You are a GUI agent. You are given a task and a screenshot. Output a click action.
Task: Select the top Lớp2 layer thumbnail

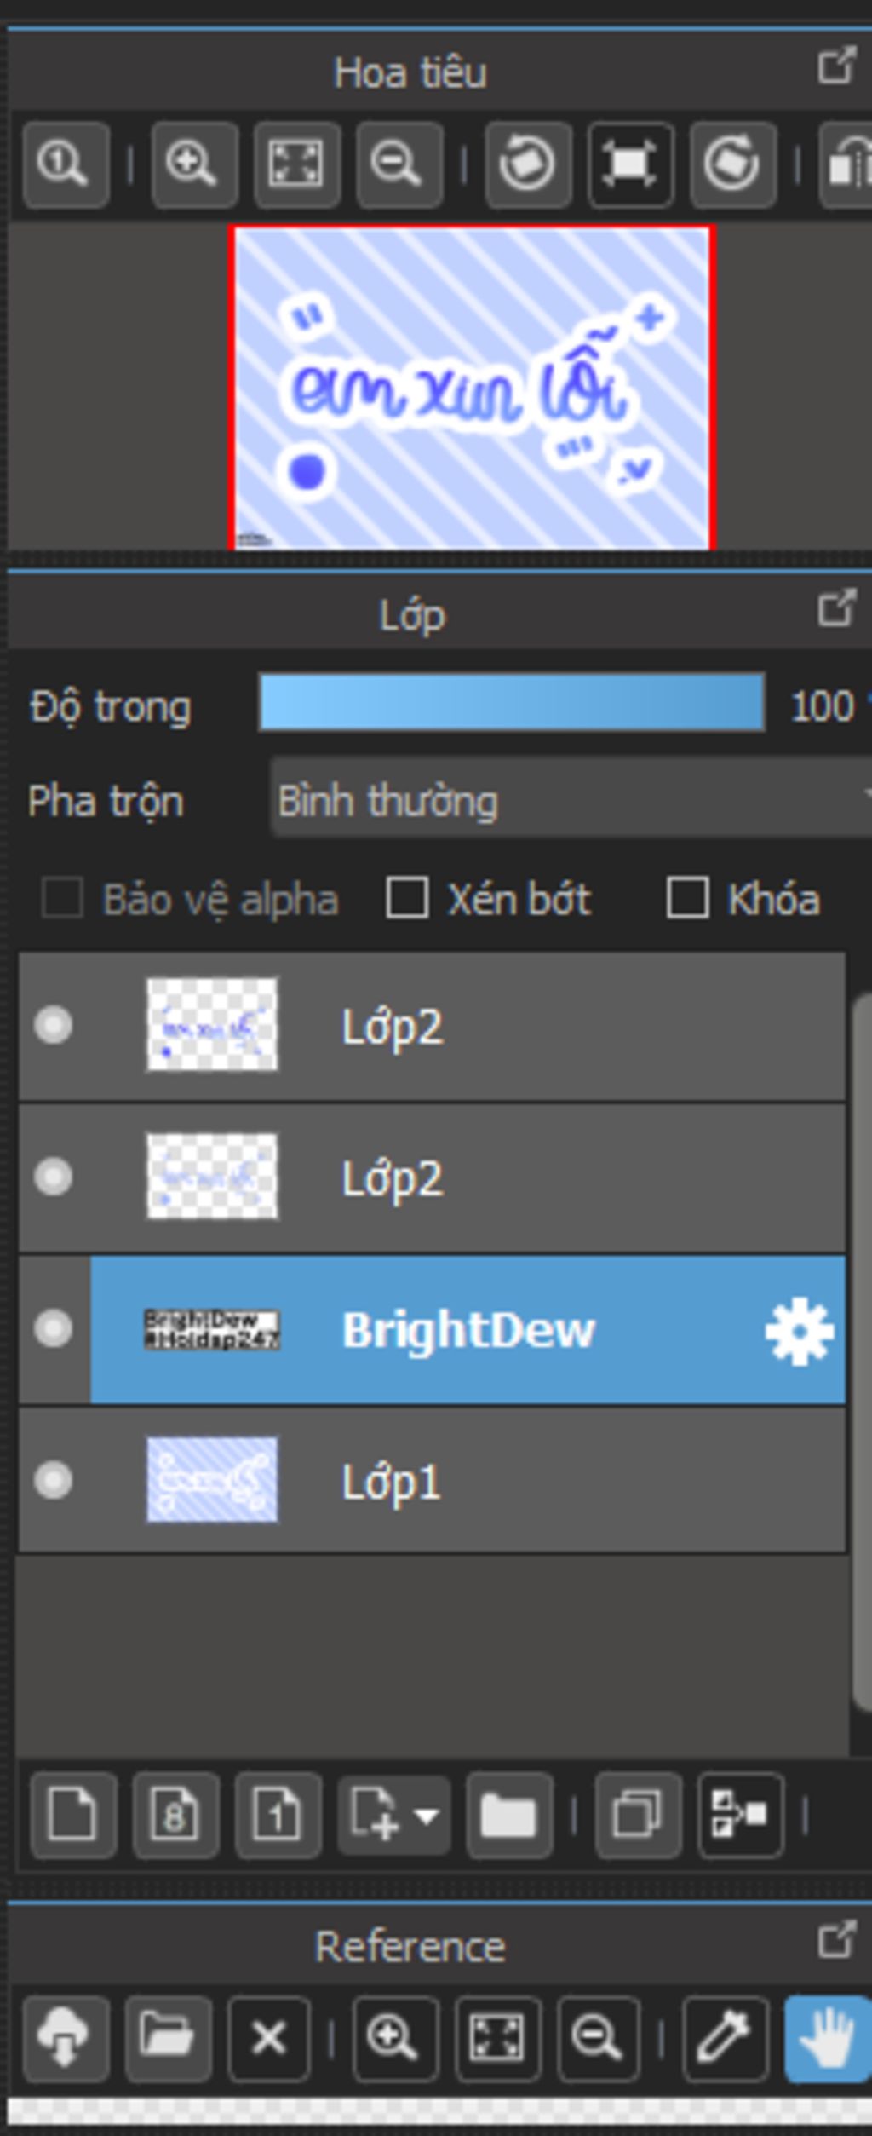pyautogui.click(x=212, y=1024)
